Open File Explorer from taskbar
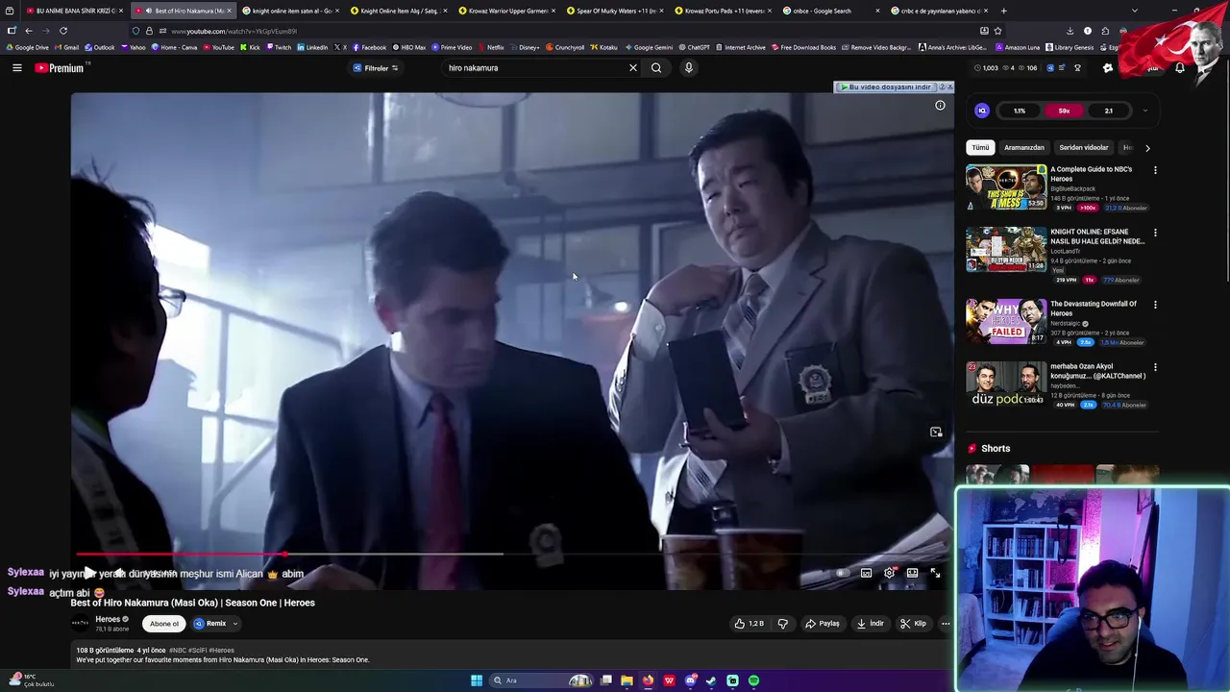The image size is (1230, 692). [627, 680]
